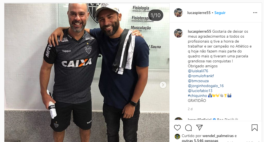
Task: Open the @luciofabio13 mention
Action: coord(200,91)
